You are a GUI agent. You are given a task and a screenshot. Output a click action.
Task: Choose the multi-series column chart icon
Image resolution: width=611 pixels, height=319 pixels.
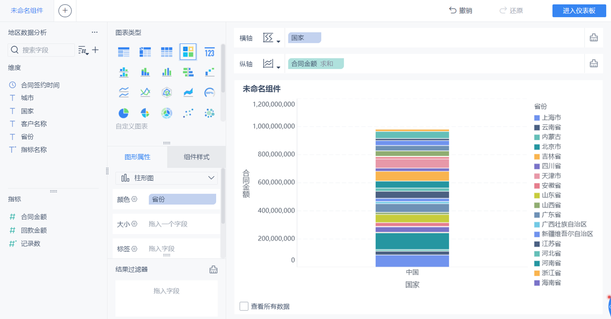[166, 72]
